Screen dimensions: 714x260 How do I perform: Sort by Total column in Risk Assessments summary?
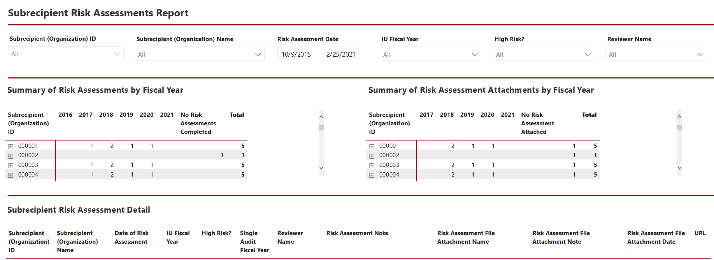tap(237, 115)
